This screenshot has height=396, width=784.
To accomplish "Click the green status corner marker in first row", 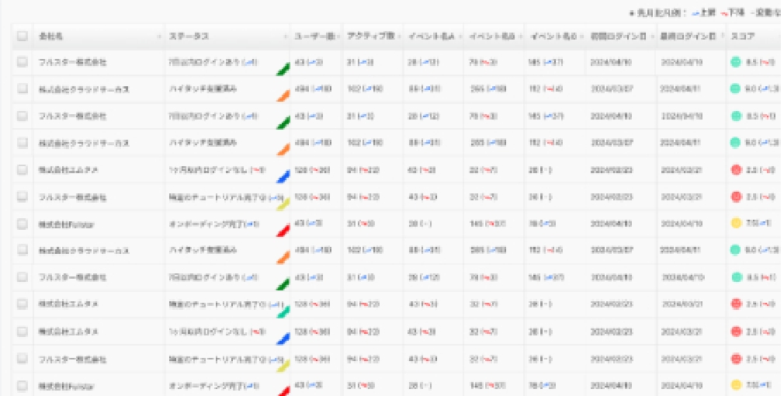I will [x=283, y=70].
